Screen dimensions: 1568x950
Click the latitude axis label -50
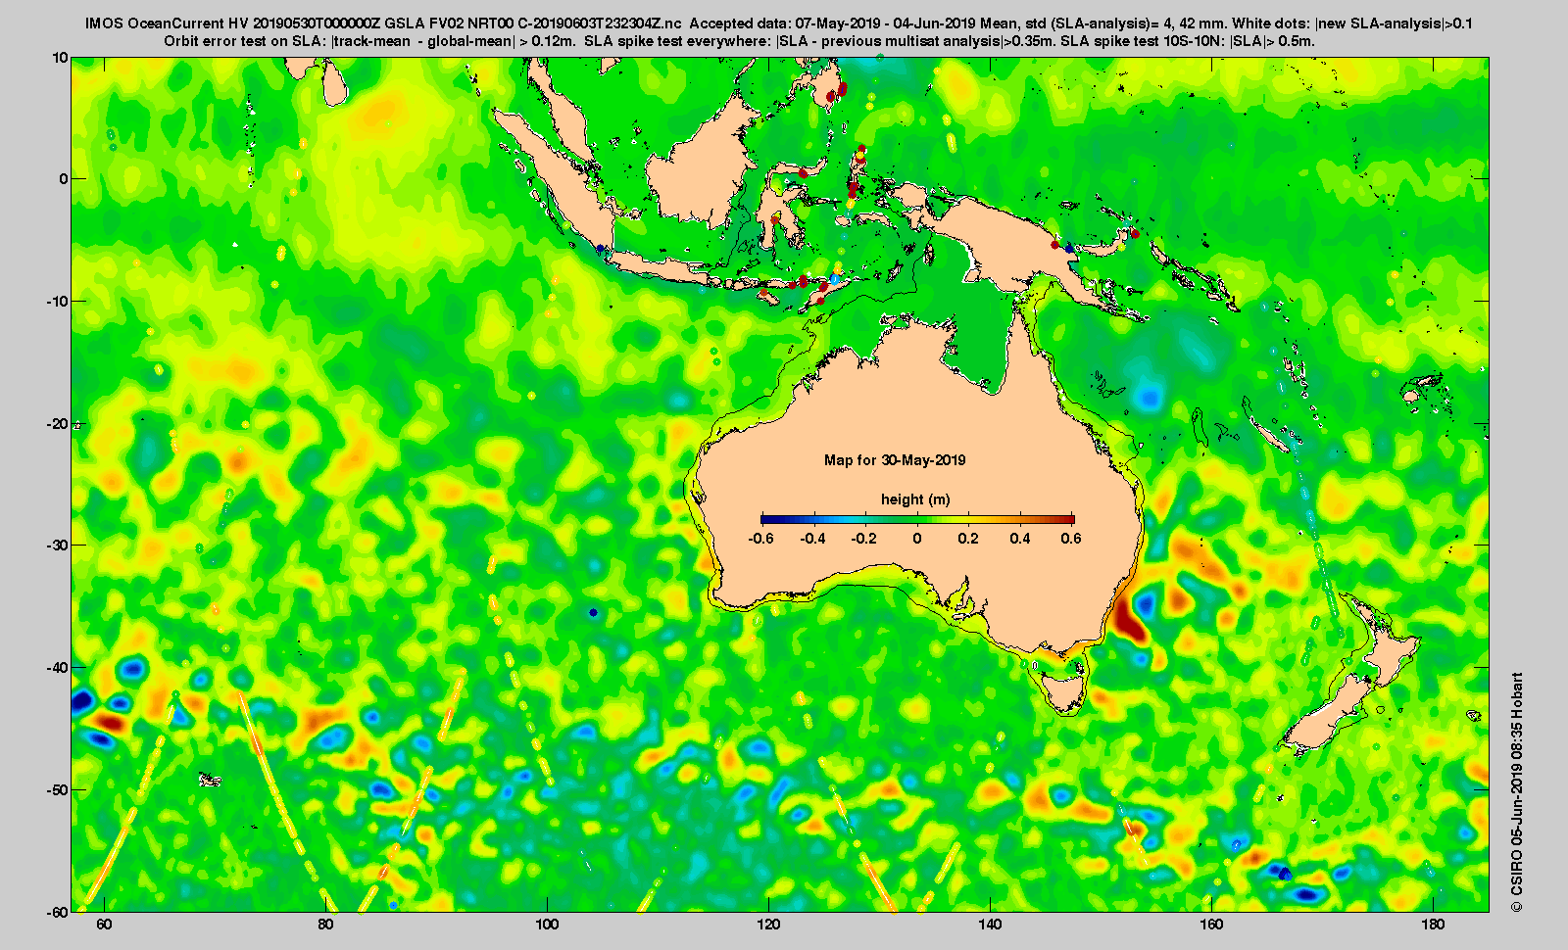(57, 789)
